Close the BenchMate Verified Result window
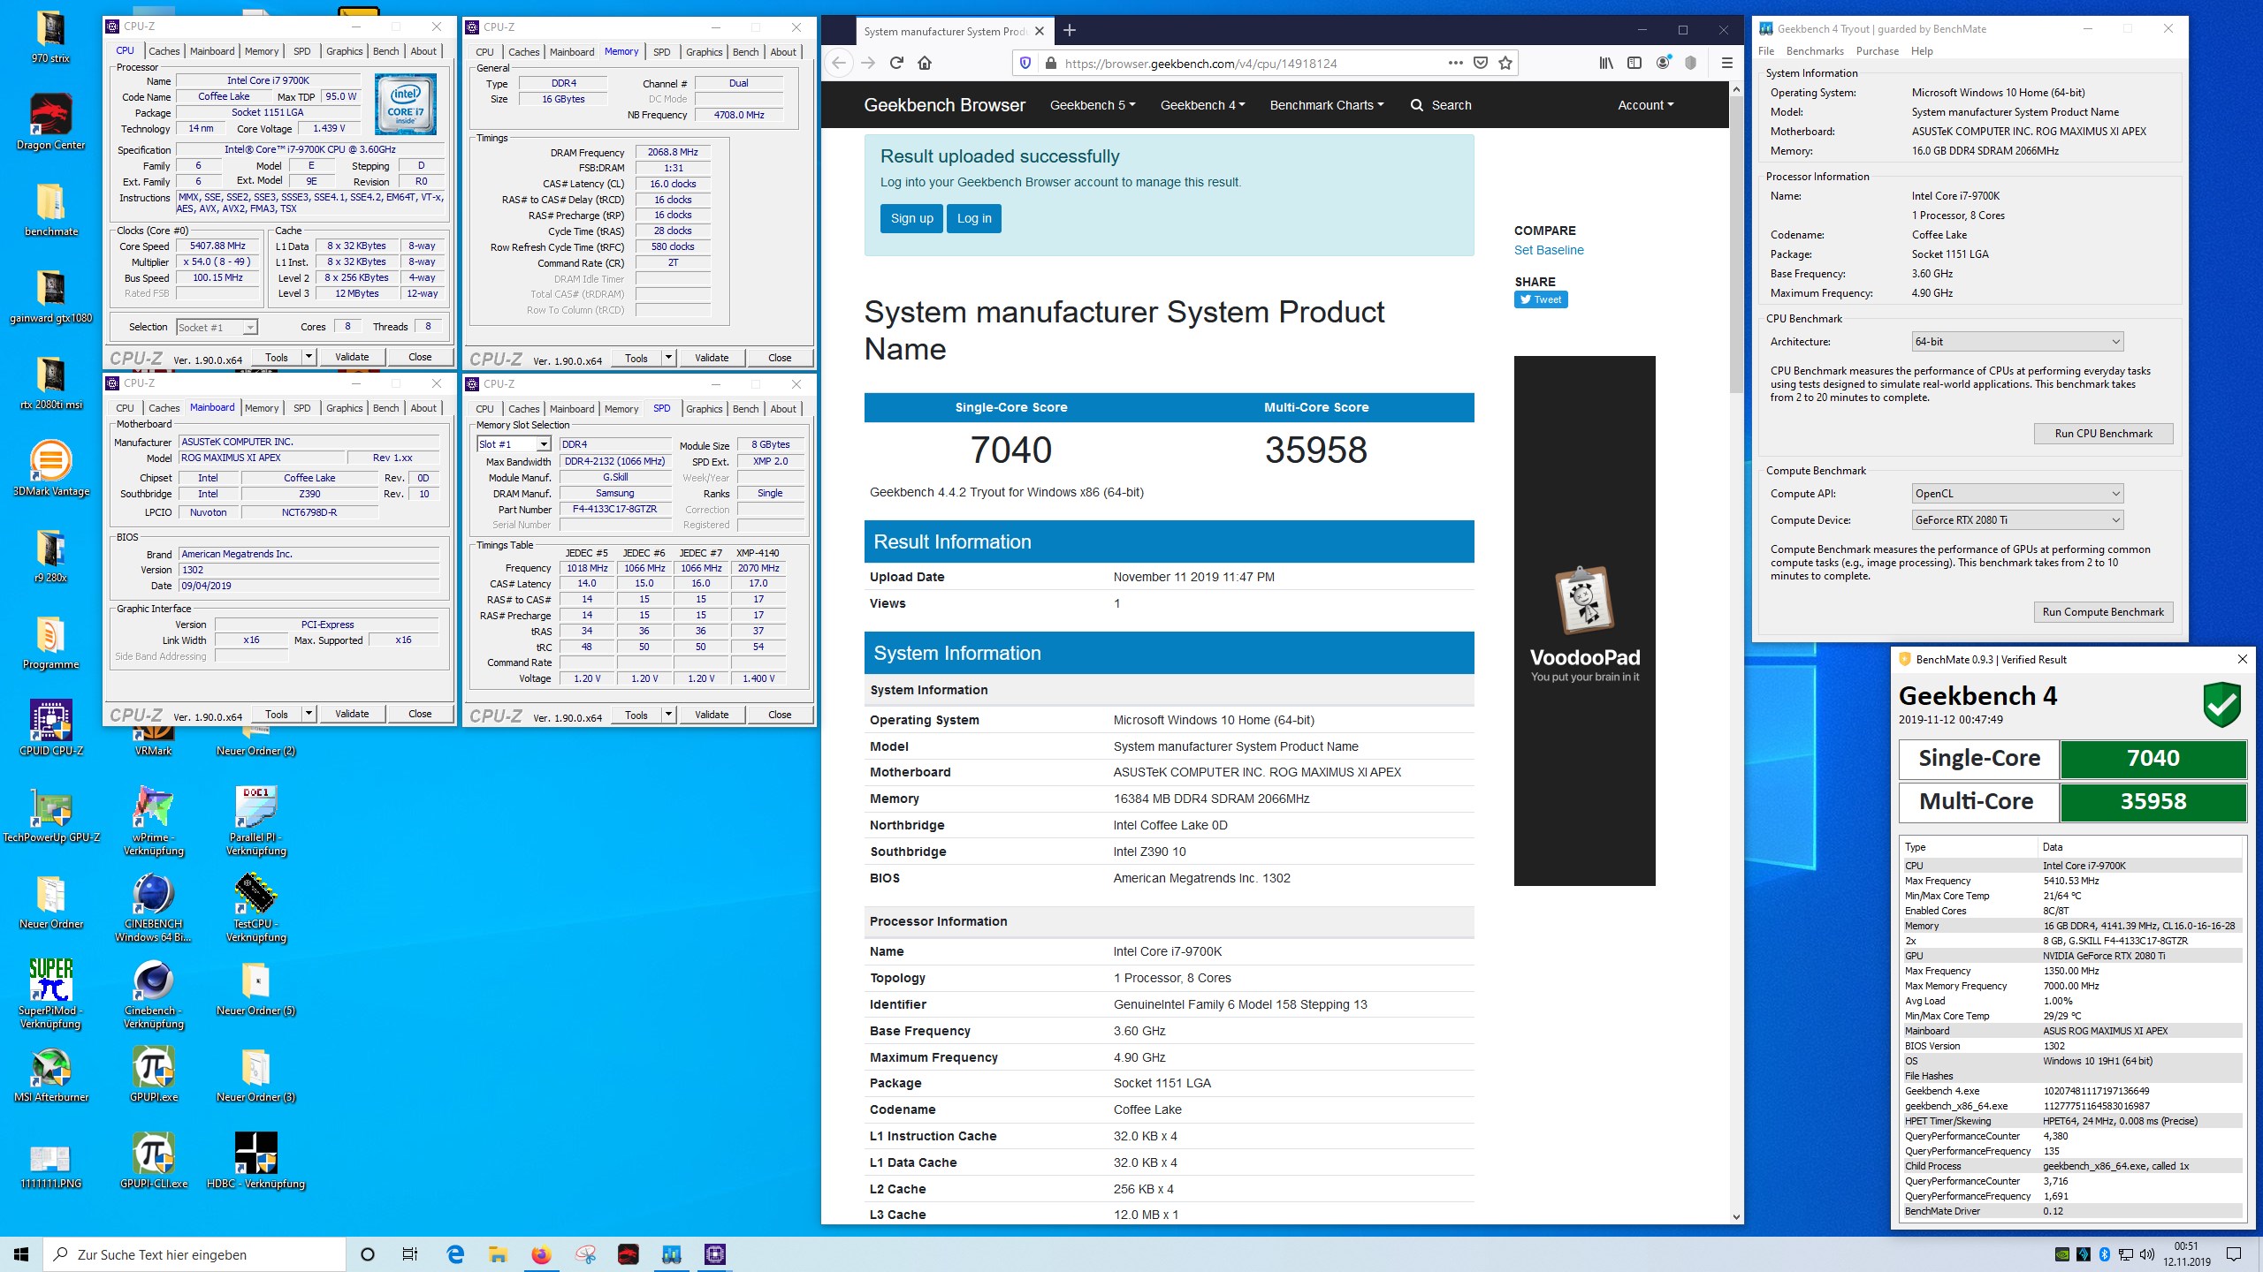Image resolution: width=2263 pixels, height=1272 pixels. click(x=2242, y=659)
